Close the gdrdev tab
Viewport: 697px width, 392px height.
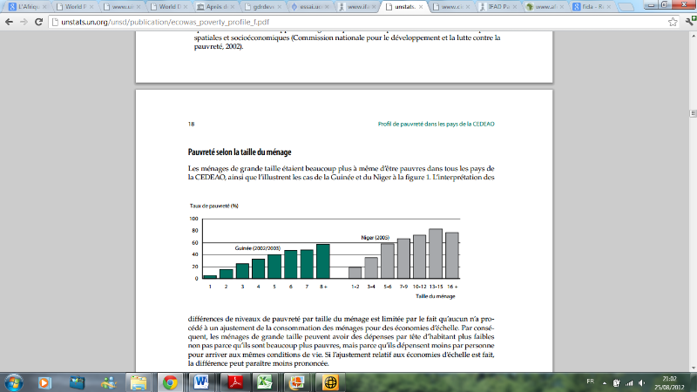pos(280,7)
